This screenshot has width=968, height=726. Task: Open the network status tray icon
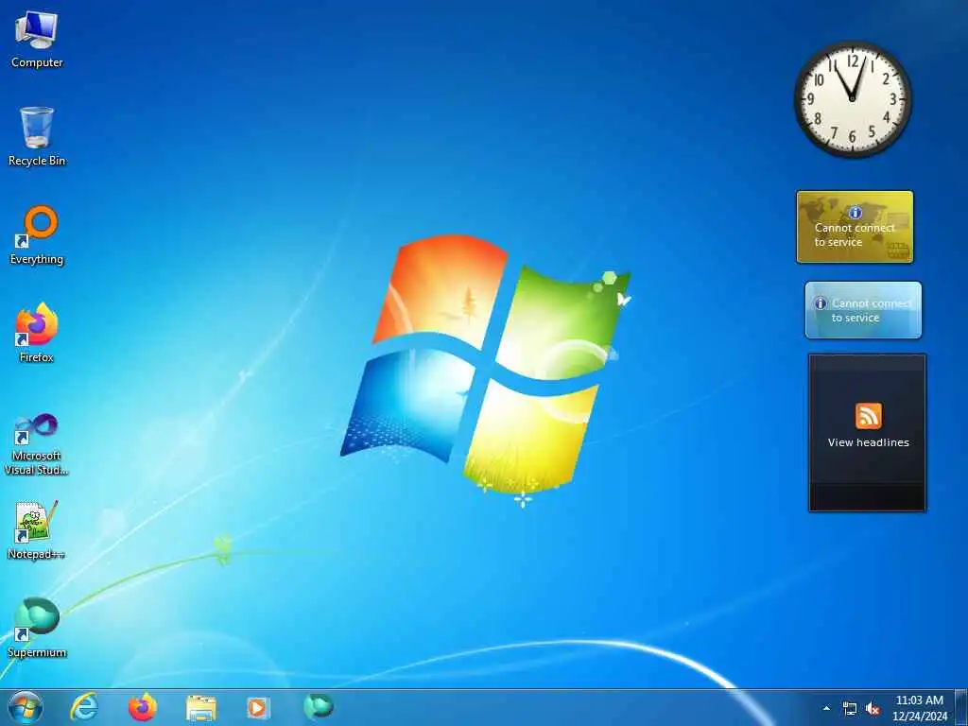point(850,709)
